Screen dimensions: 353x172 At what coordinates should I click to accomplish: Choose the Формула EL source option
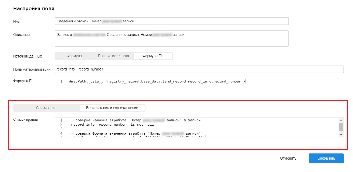click(x=153, y=56)
